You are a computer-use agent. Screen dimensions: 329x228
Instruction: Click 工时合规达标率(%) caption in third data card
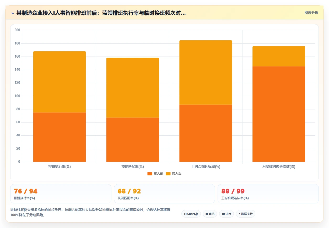pos(235,198)
